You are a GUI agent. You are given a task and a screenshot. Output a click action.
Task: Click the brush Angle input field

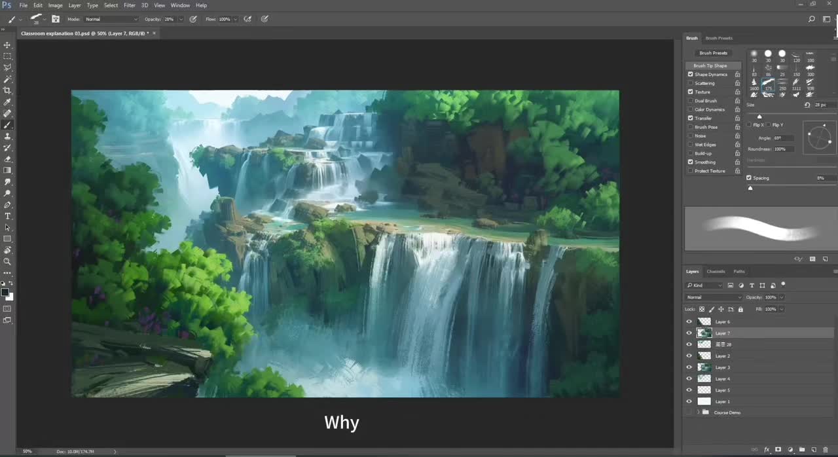(x=784, y=138)
